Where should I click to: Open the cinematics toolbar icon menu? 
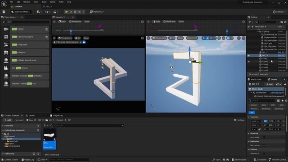pyautogui.click(x=56, y=12)
